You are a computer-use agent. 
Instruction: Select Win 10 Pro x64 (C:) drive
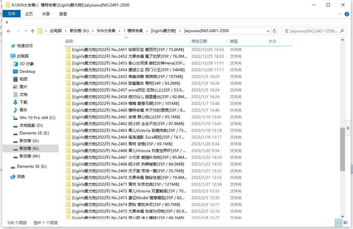coord(37,117)
